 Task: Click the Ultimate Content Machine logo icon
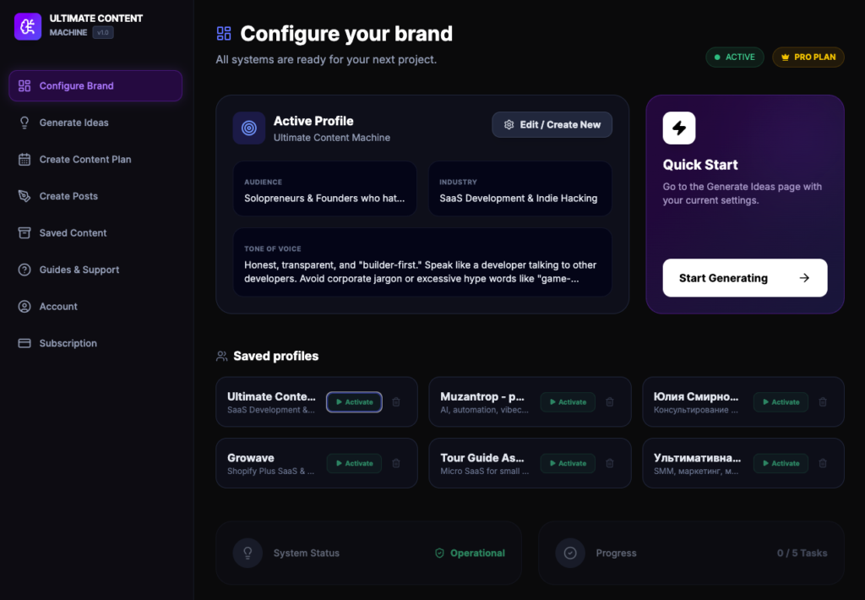click(28, 26)
